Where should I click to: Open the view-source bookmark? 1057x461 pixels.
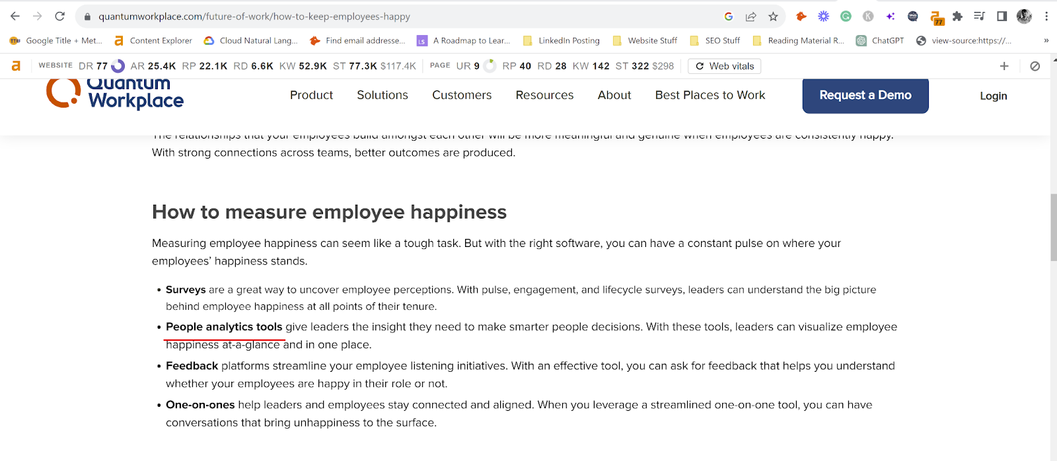pyautogui.click(x=964, y=41)
